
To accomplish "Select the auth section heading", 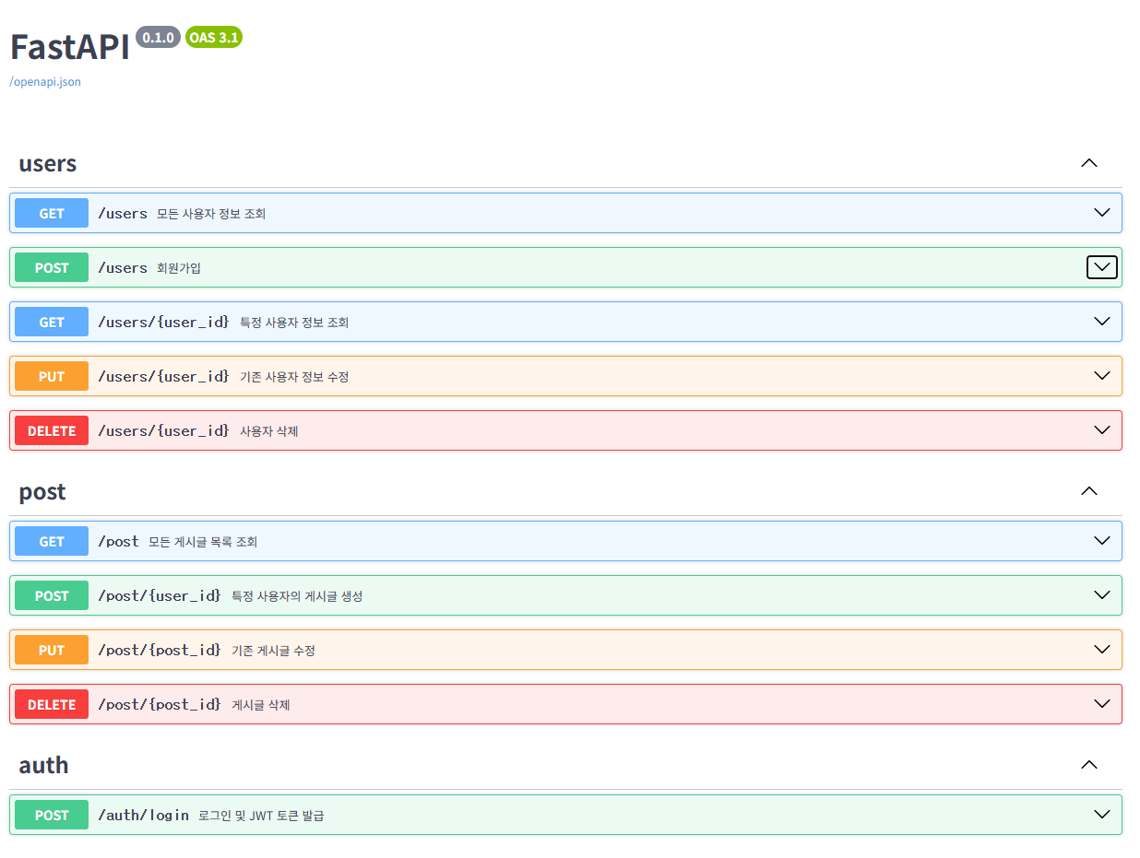I will tap(43, 765).
